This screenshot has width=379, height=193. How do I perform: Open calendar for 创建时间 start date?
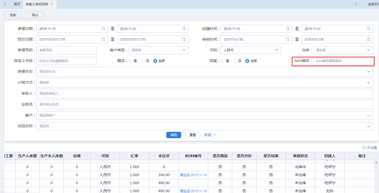pos(288,29)
